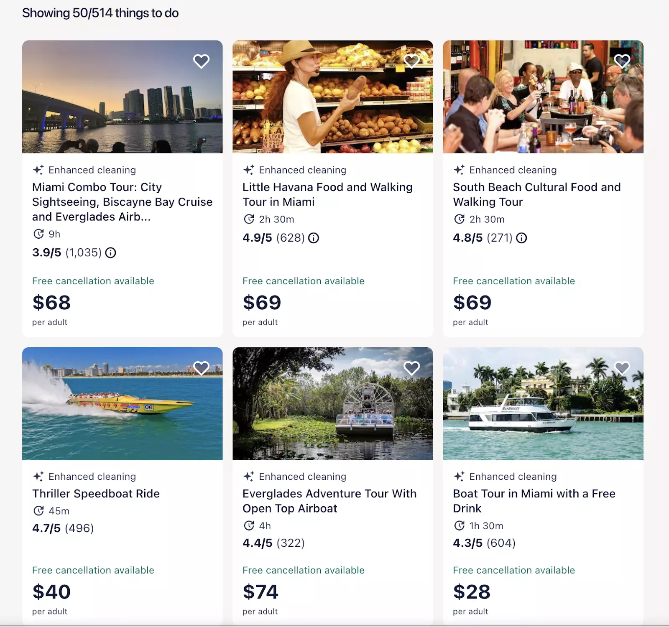Image resolution: width=669 pixels, height=627 pixels.
Task: Favorite the Little Havana Food tour heart
Action: [x=411, y=61]
